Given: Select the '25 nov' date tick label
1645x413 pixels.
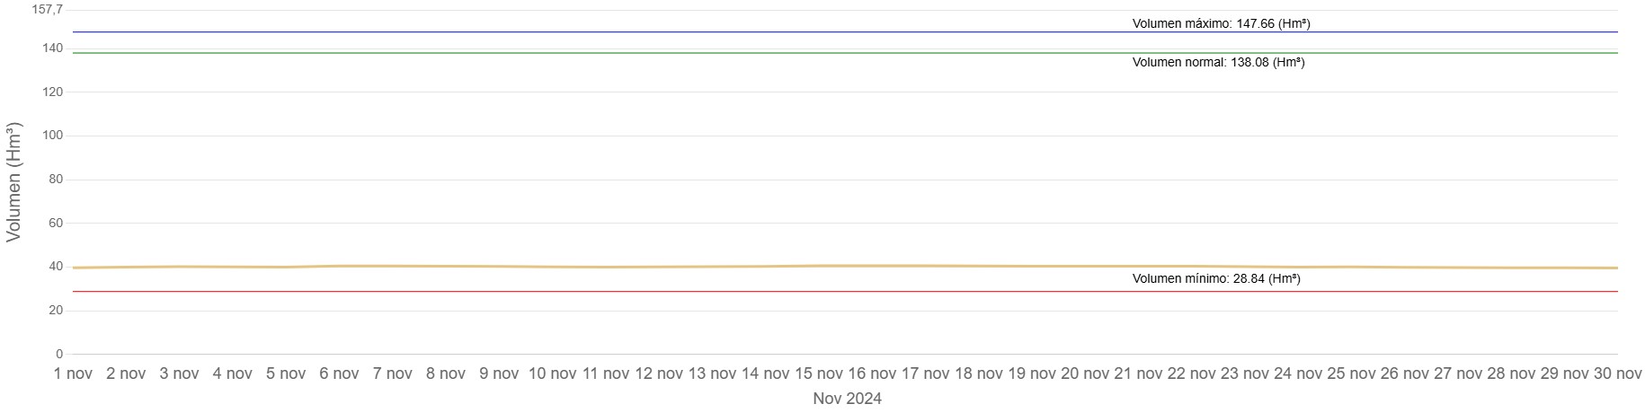Looking at the screenshot, I should point(1350,373).
